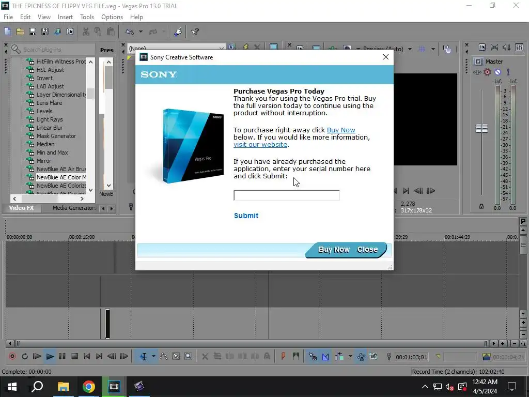
Task: Click Play From Start in transport bar
Action: (x=37, y=357)
